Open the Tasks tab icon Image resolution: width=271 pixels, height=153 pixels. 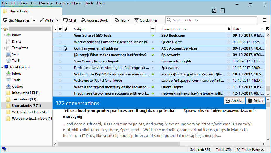click(x=223, y=11)
